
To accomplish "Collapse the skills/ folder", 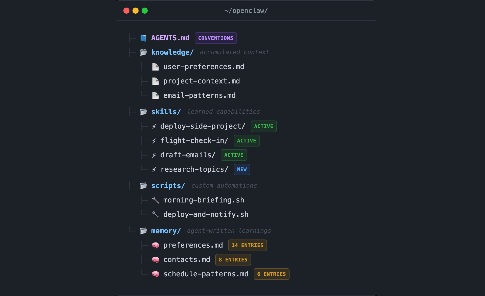I will coord(166,112).
